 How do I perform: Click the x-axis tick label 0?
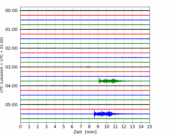pos(20,127)
